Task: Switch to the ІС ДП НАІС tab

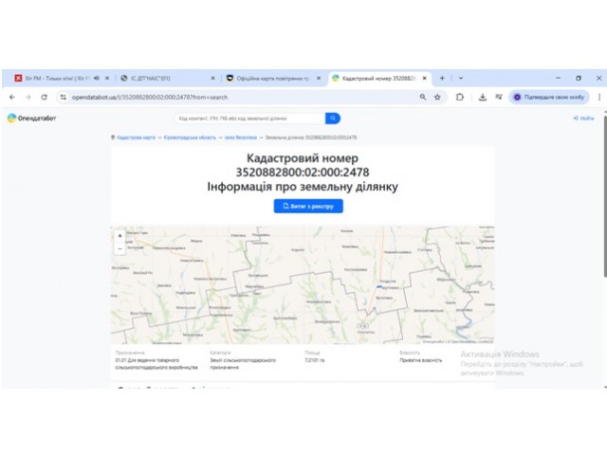Action: click(167, 78)
